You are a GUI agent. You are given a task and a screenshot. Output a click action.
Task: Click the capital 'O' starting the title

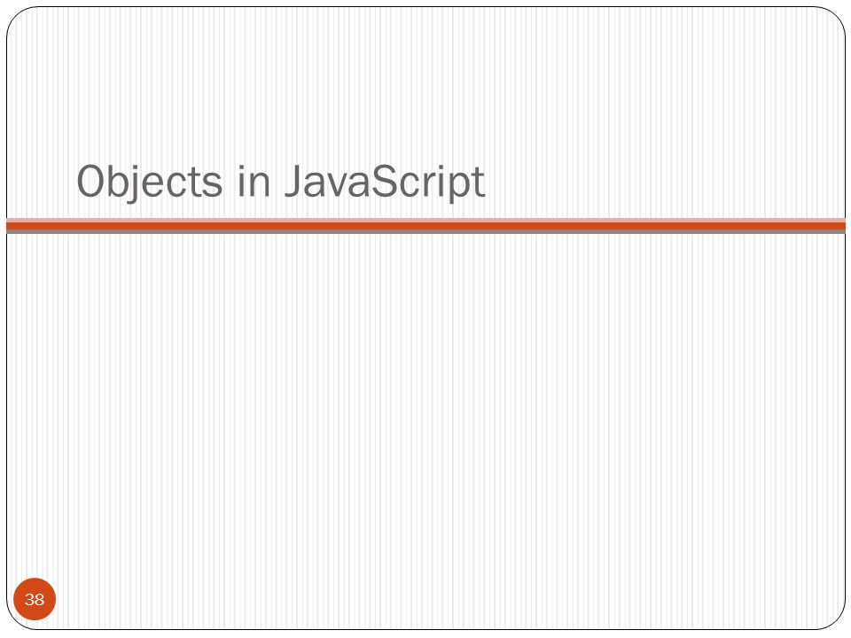coord(90,181)
